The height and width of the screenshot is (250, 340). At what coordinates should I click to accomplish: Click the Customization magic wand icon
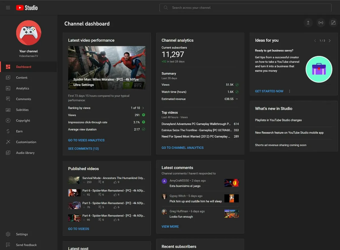[8, 142]
